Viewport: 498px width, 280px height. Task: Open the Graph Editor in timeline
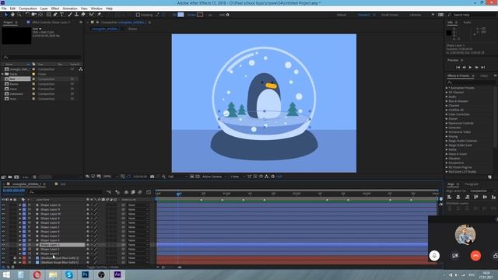[149, 192]
